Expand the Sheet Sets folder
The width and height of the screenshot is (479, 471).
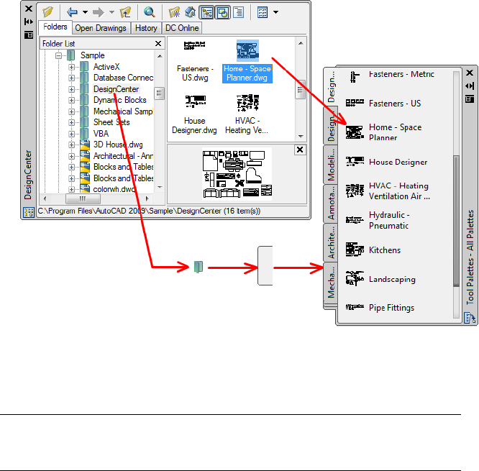[x=71, y=122]
